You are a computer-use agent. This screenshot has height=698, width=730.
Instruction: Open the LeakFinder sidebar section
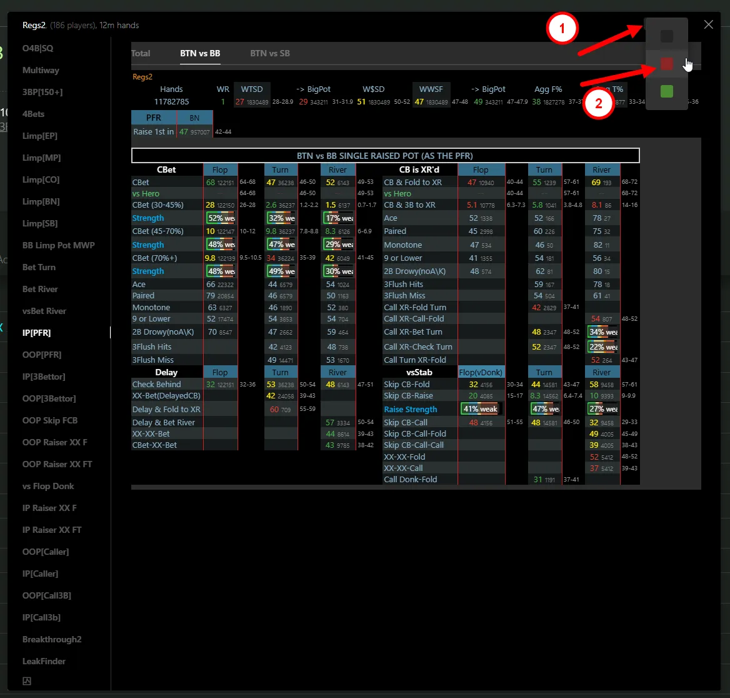pyautogui.click(x=44, y=661)
